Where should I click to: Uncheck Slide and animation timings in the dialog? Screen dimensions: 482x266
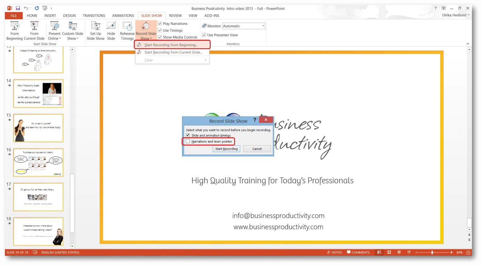point(188,135)
